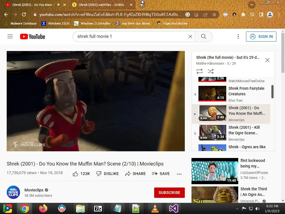Open the striped-flag extension icon in toolbar
The height and width of the screenshot is (214, 285).
[225, 14]
